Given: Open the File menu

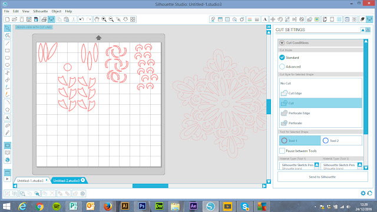Looking at the screenshot, I should click(6, 11).
